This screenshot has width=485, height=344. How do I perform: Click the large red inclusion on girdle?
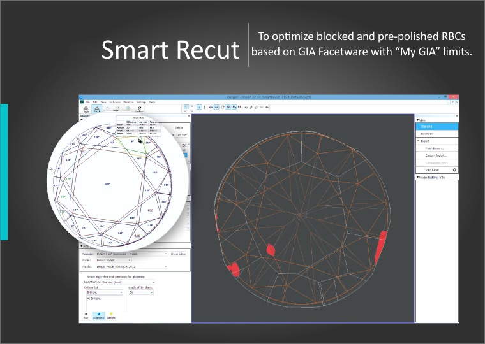click(380, 247)
